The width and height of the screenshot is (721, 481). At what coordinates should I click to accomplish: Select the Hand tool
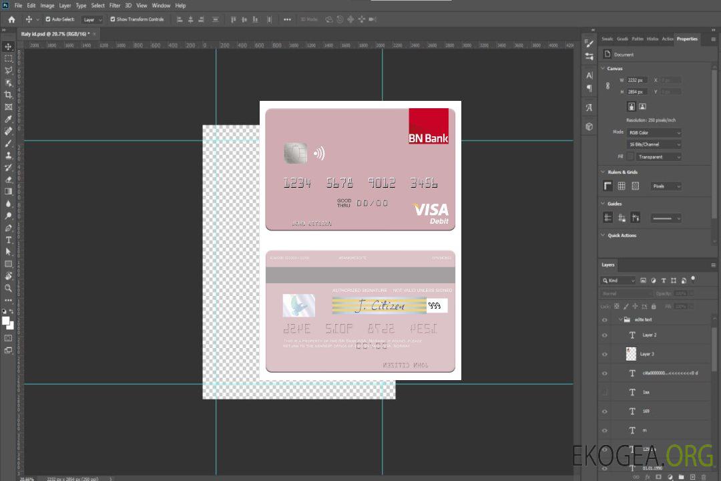(8, 276)
